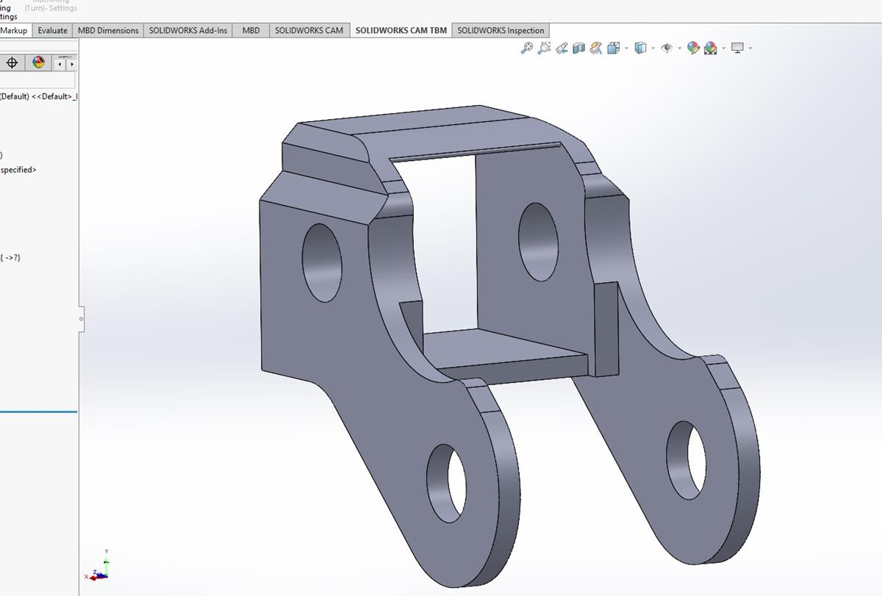
Task: Click the Hide/Show Items eye icon
Action: 667,49
